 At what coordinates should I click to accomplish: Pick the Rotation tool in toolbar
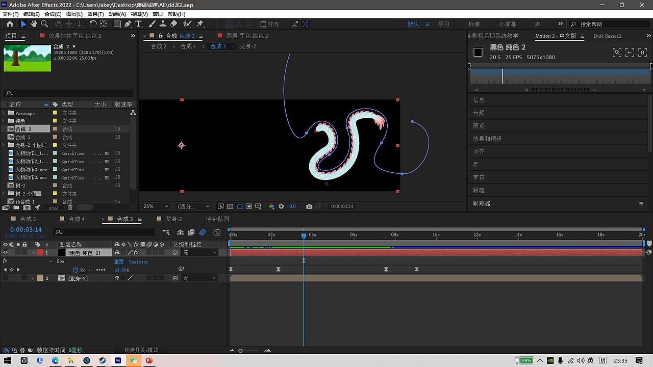(93, 24)
